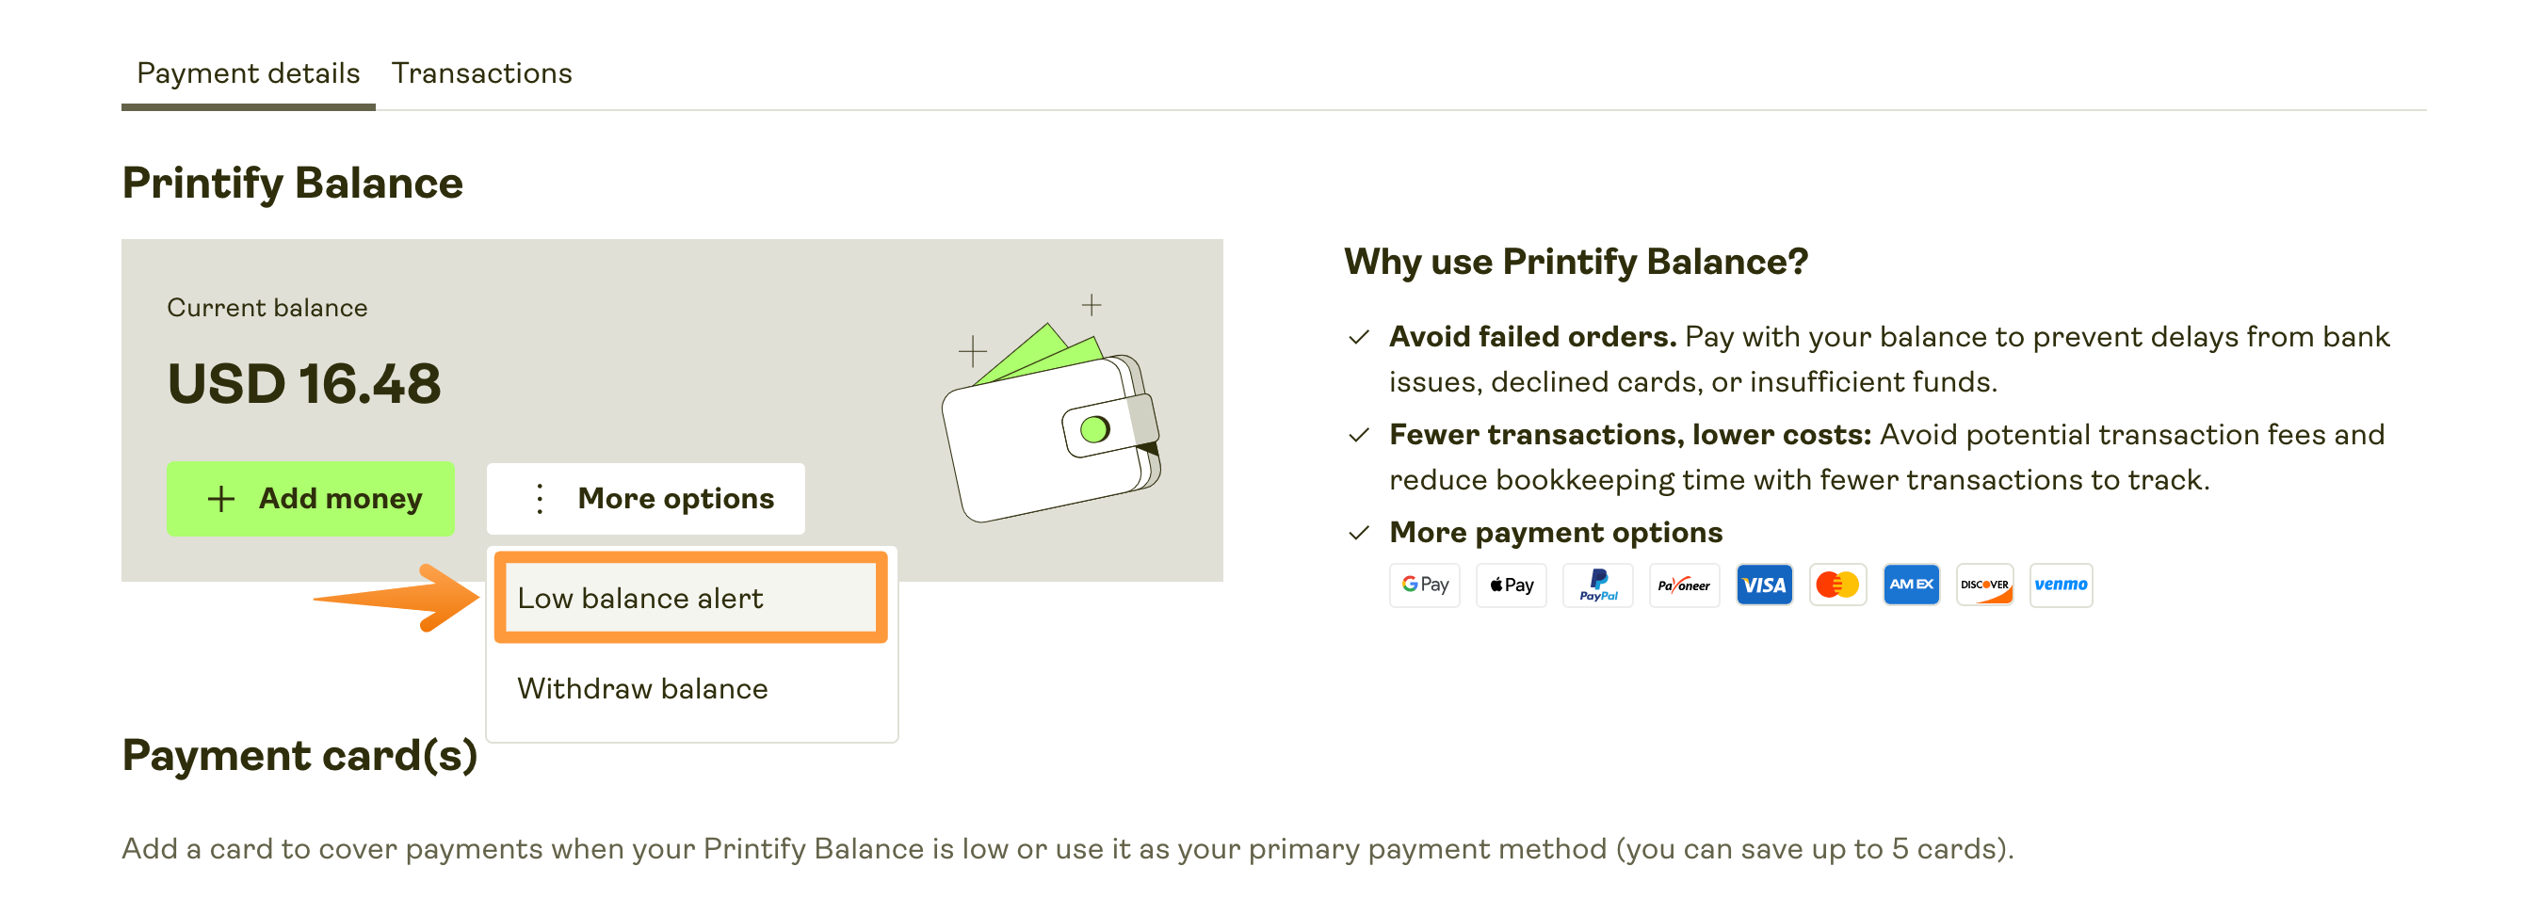This screenshot has width=2539, height=898.
Task: Click the wallet illustration
Action: [x=1052, y=414]
